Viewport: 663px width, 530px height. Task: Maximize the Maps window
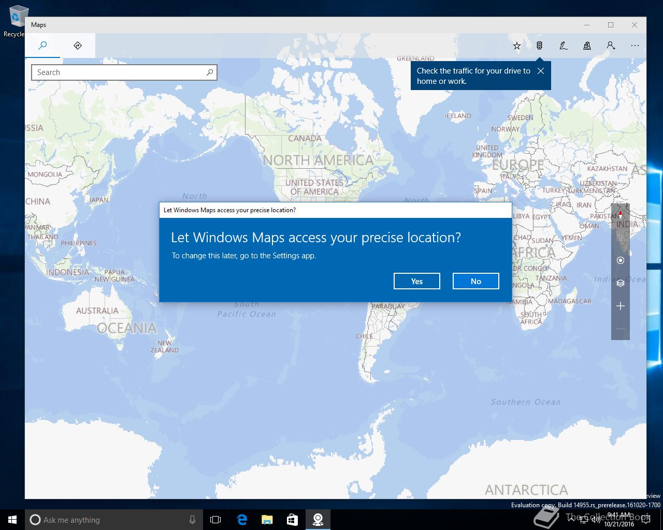(611, 25)
